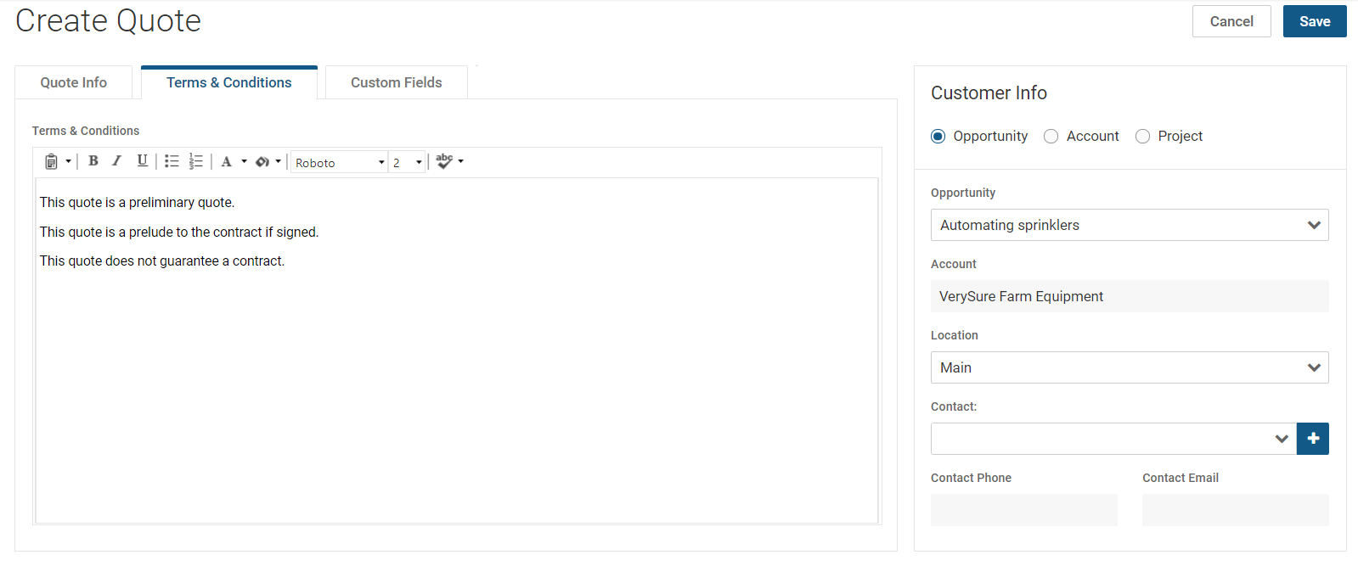Toggle Bold formatting in editor toolbar

point(93,161)
